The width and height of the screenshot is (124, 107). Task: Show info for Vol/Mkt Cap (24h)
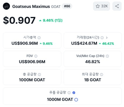(x=107, y=56)
